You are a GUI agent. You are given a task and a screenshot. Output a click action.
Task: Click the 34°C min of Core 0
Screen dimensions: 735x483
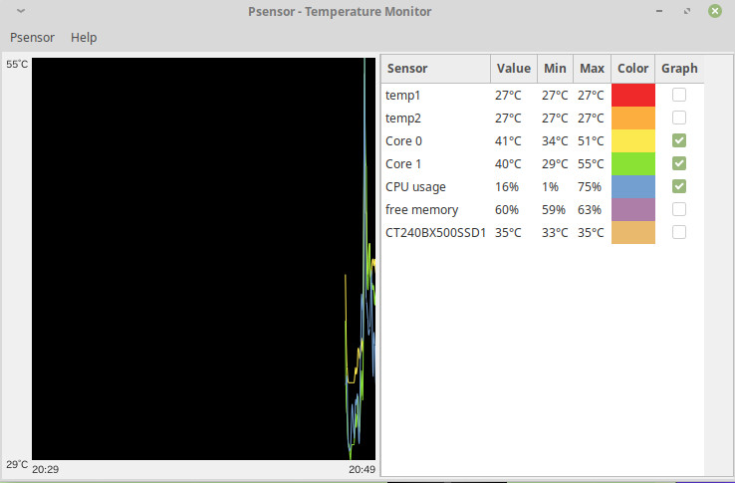[555, 141]
